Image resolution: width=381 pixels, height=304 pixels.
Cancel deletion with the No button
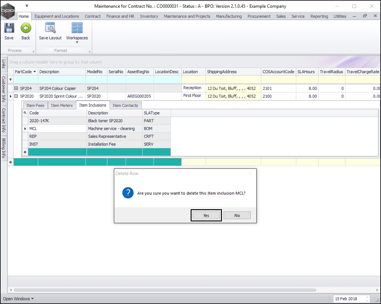237,215
